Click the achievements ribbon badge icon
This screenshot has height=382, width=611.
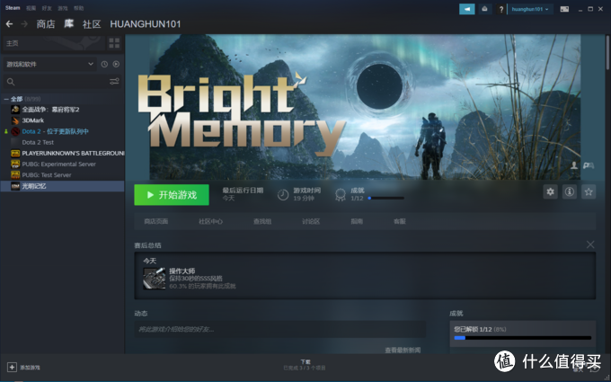click(341, 194)
